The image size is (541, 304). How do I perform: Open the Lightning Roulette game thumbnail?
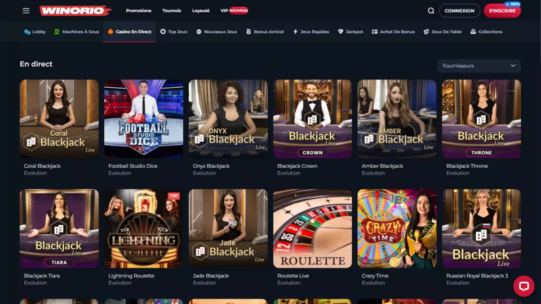[144, 229]
